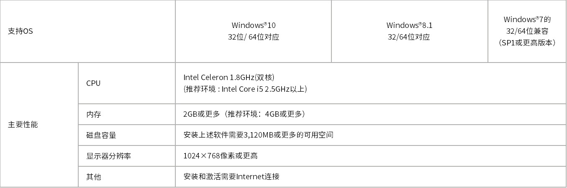Click the SP1或更高版本 note text
This screenshot has width=567, height=188.
tap(527, 43)
